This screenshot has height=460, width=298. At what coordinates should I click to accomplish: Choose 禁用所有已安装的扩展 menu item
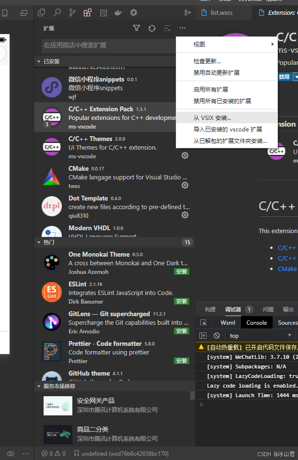tap(227, 101)
